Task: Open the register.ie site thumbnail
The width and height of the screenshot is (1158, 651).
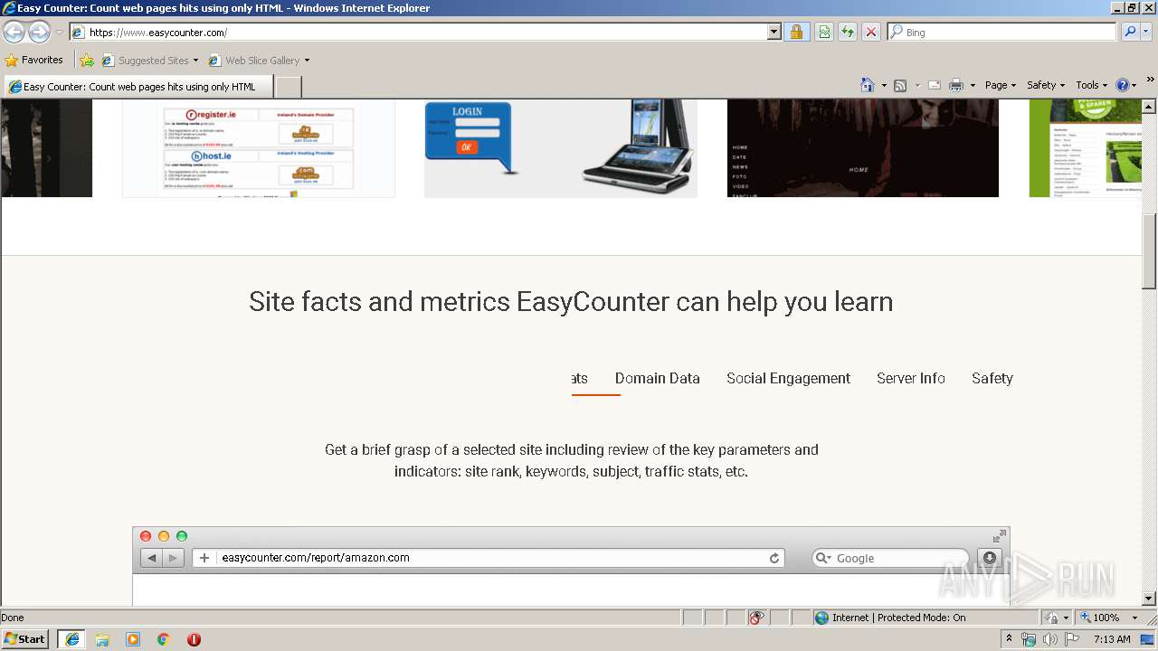Action: click(259, 148)
